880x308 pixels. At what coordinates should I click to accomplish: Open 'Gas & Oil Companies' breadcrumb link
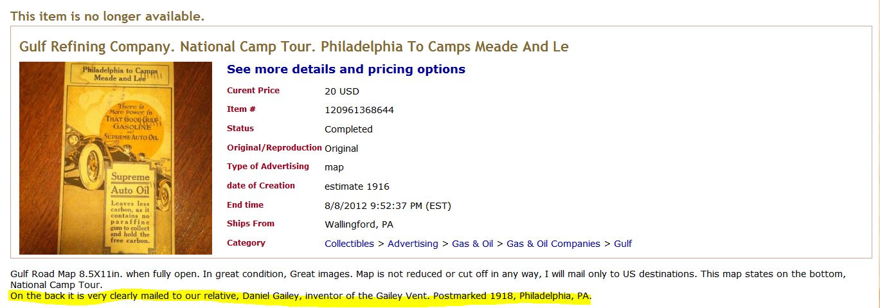pos(553,244)
